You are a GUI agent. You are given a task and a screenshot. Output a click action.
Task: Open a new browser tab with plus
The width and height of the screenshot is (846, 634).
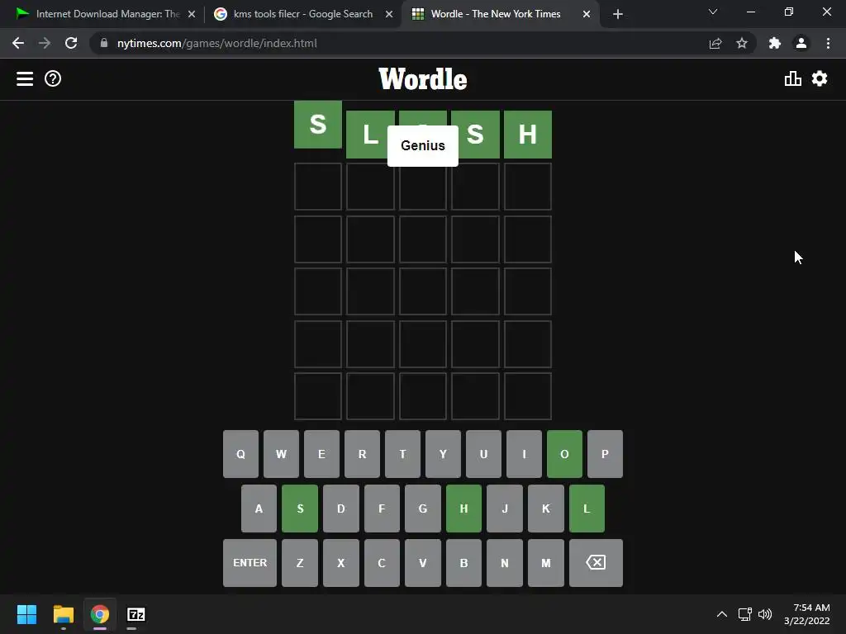click(x=618, y=14)
